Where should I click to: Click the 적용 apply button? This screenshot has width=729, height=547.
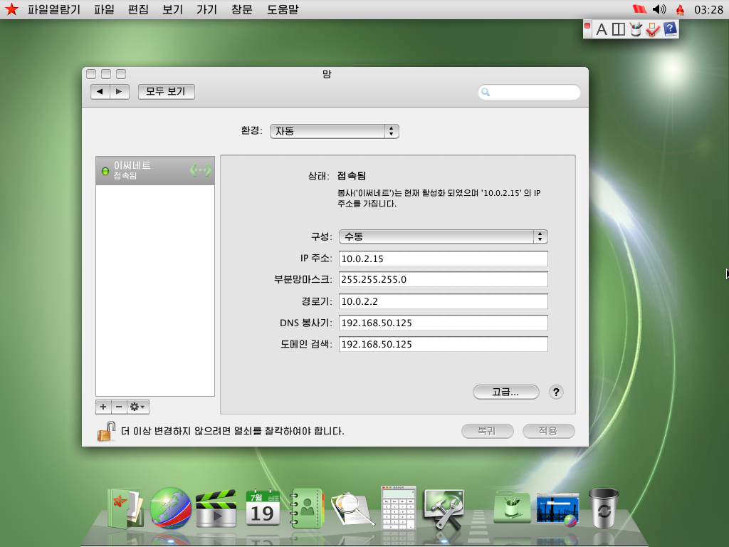click(549, 431)
